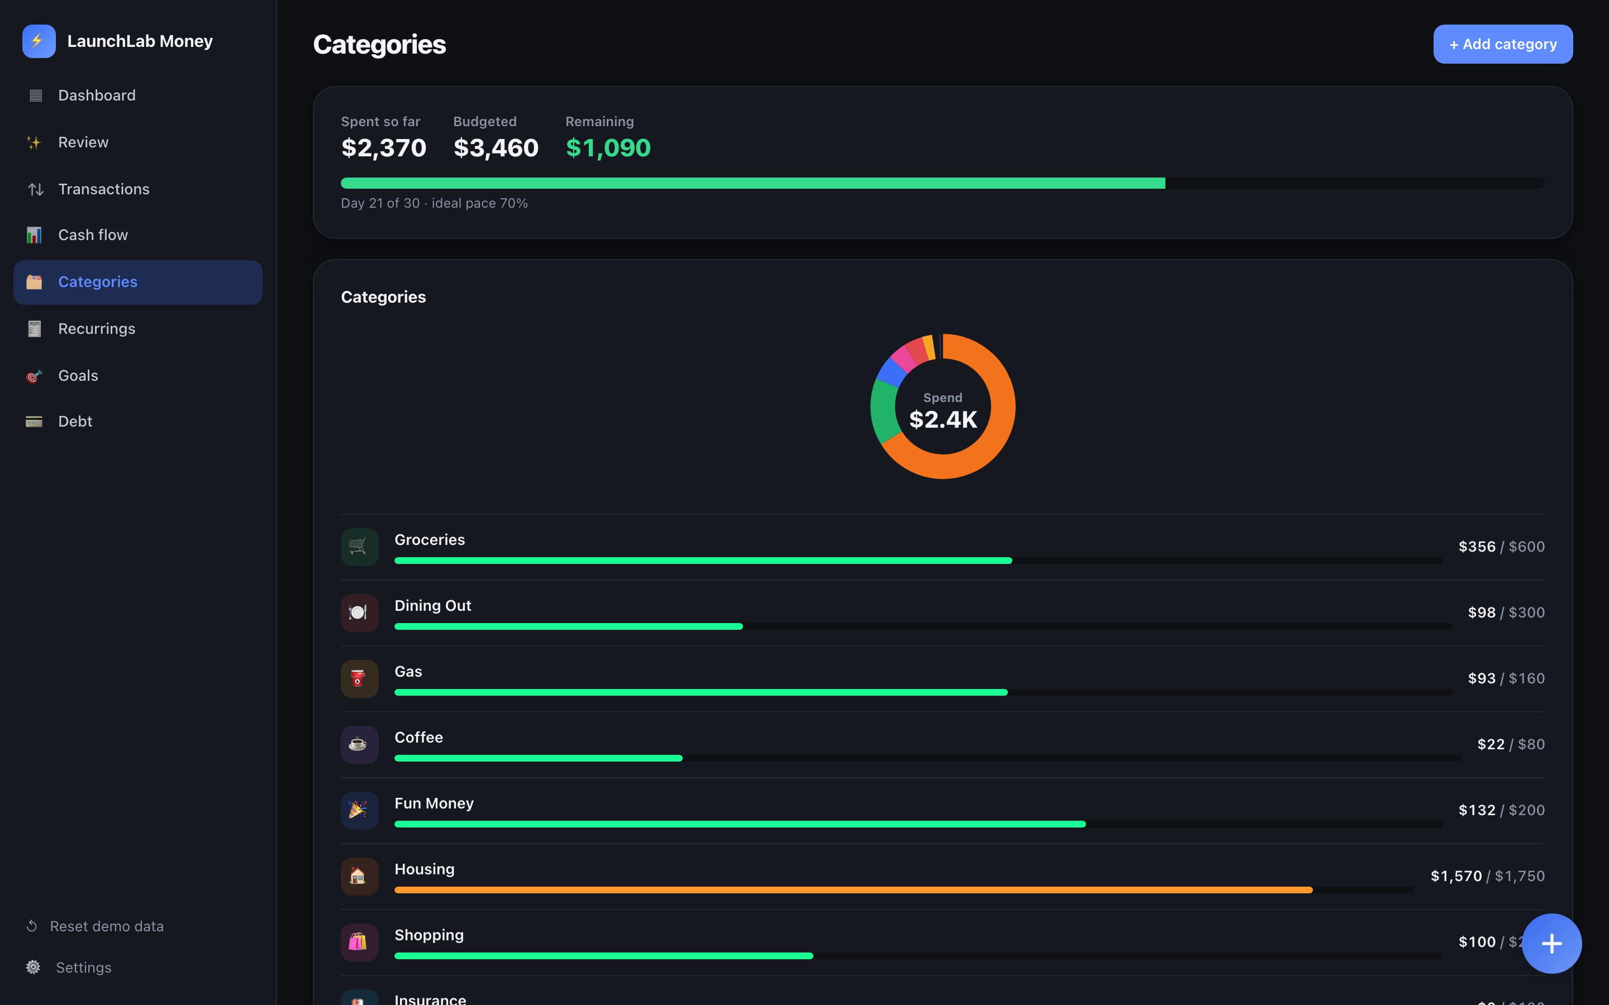Open the Dashboard page
Image resolution: width=1609 pixels, height=1005 pixels.
[137, 95]
